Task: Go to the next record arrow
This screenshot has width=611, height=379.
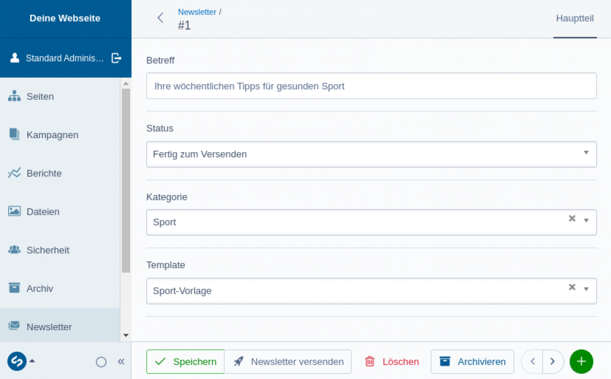Action: point(553,362)
